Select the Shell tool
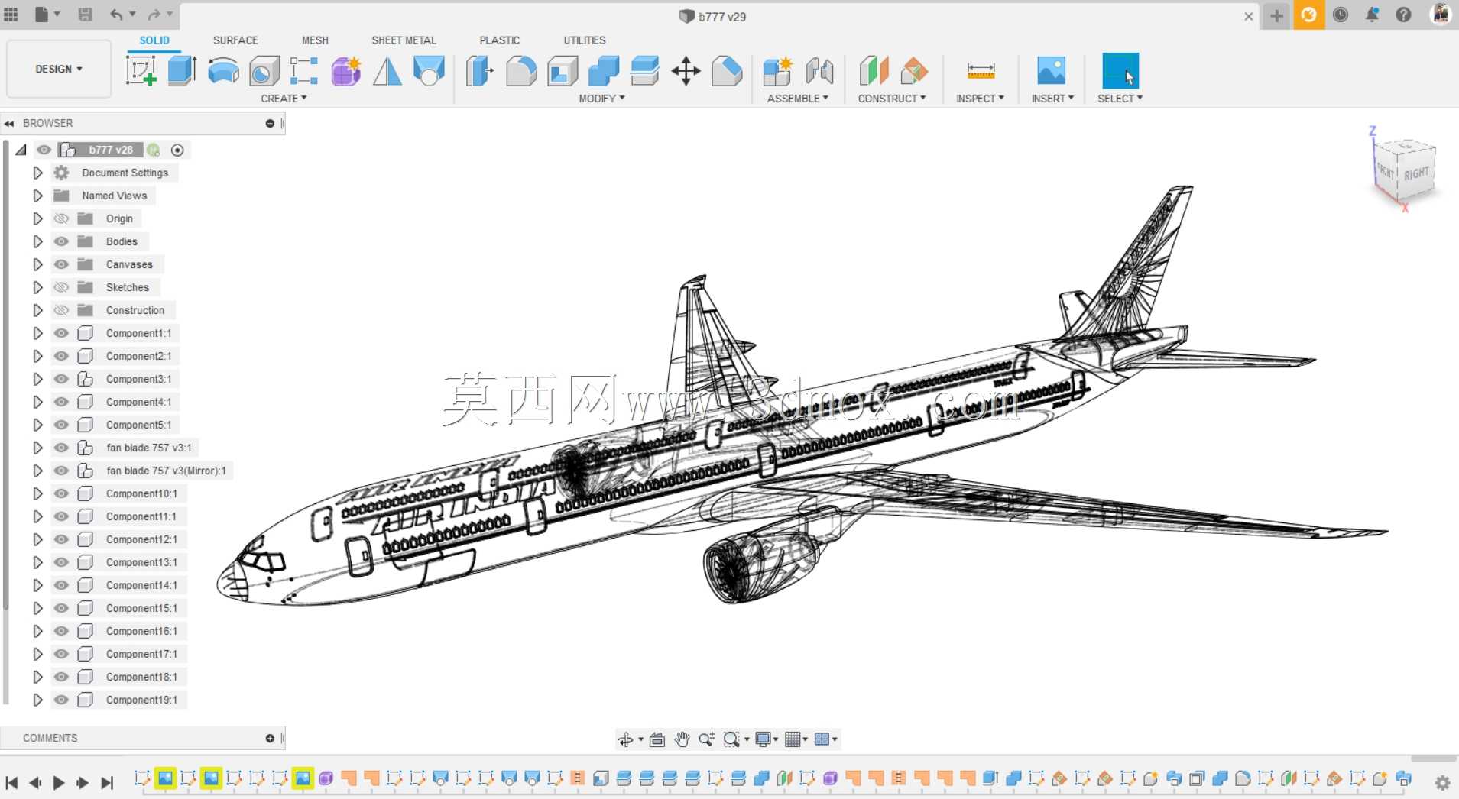This screenshot has height=799, width=1459. coord(563,71)
